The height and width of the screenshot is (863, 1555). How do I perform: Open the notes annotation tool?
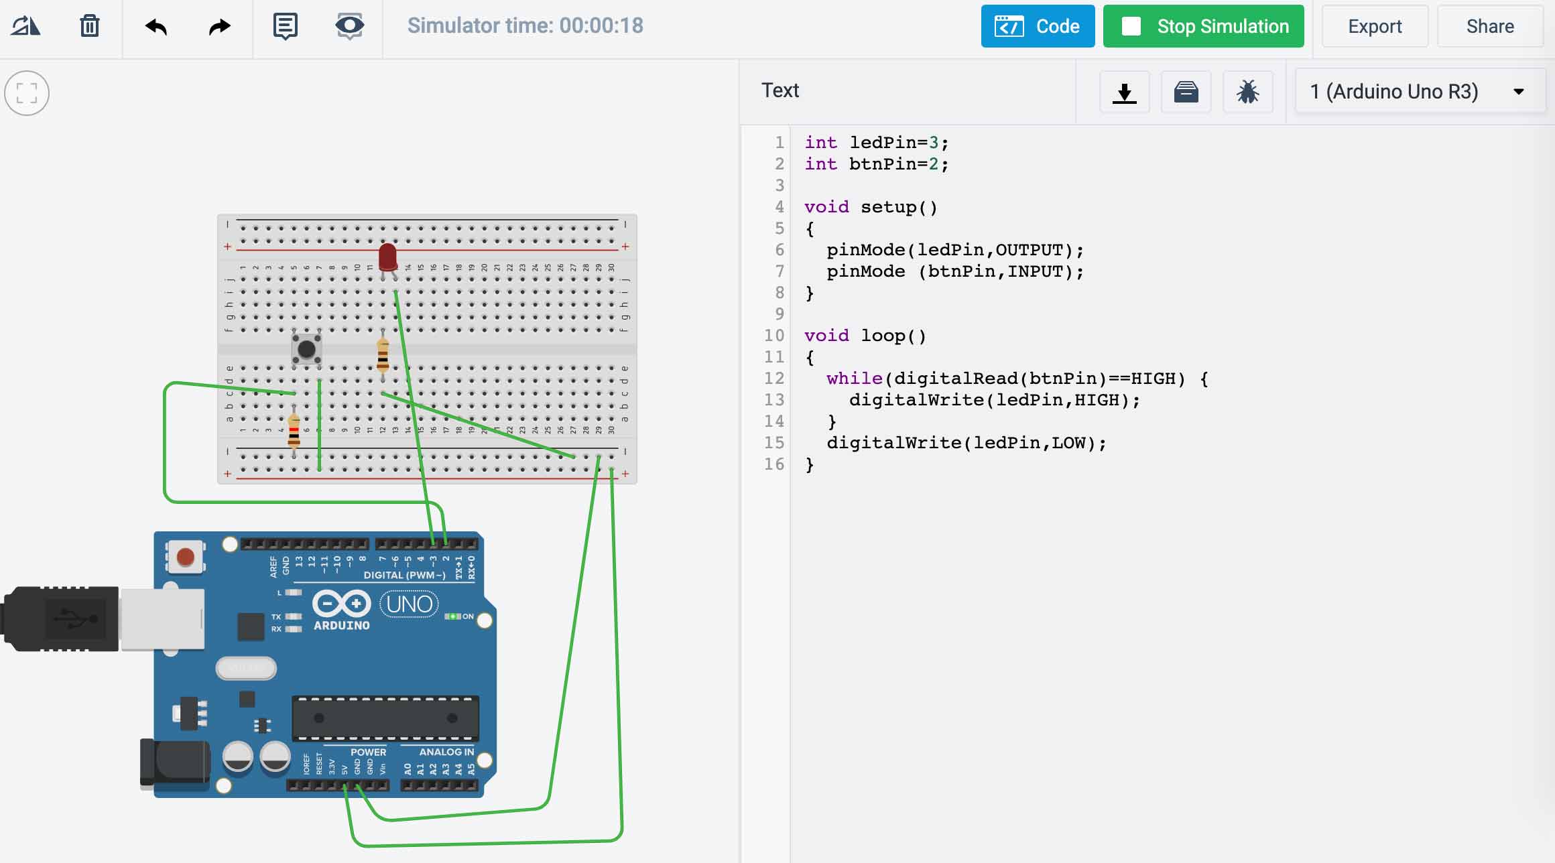point(285,26)
